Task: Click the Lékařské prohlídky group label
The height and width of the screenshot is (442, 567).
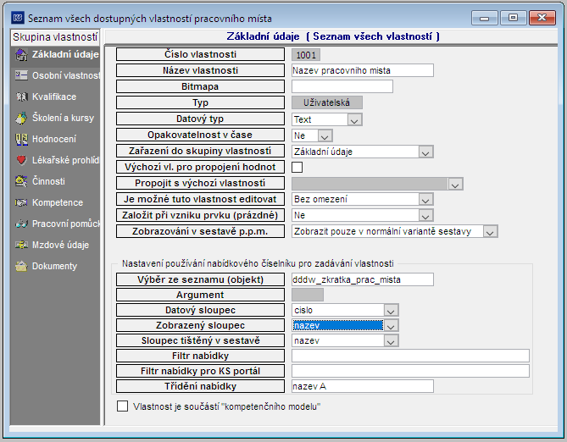Action: pos(65,160)
